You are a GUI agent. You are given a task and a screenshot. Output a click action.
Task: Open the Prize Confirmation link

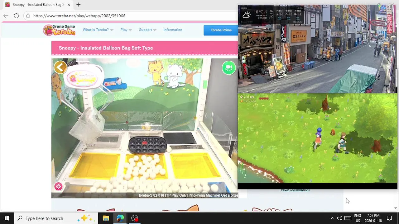tap(295, 190)
